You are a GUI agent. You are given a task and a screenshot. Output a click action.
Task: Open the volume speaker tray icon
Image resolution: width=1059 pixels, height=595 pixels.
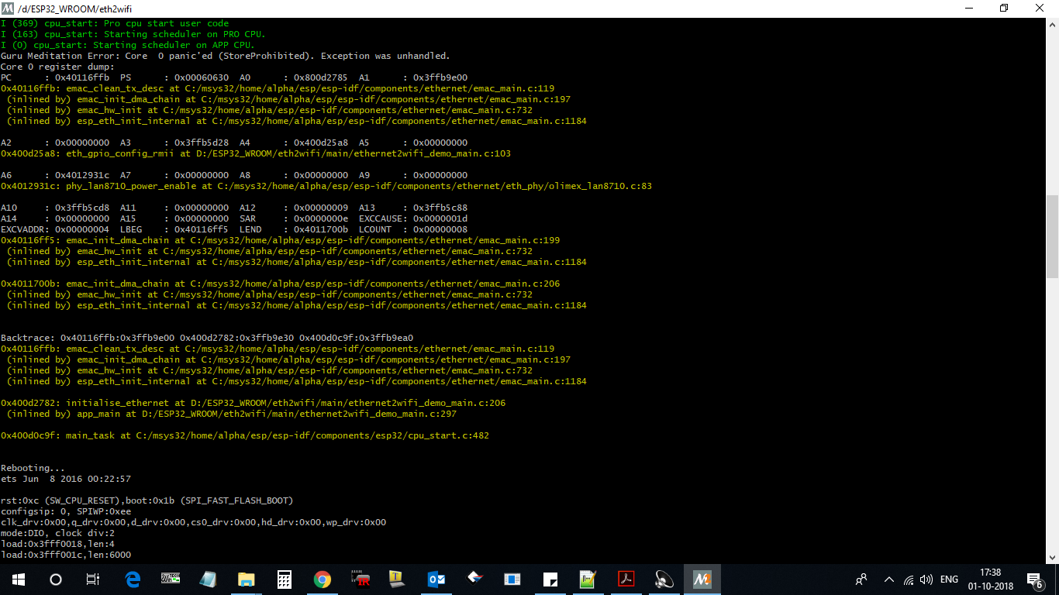click(x=926, y=580)
